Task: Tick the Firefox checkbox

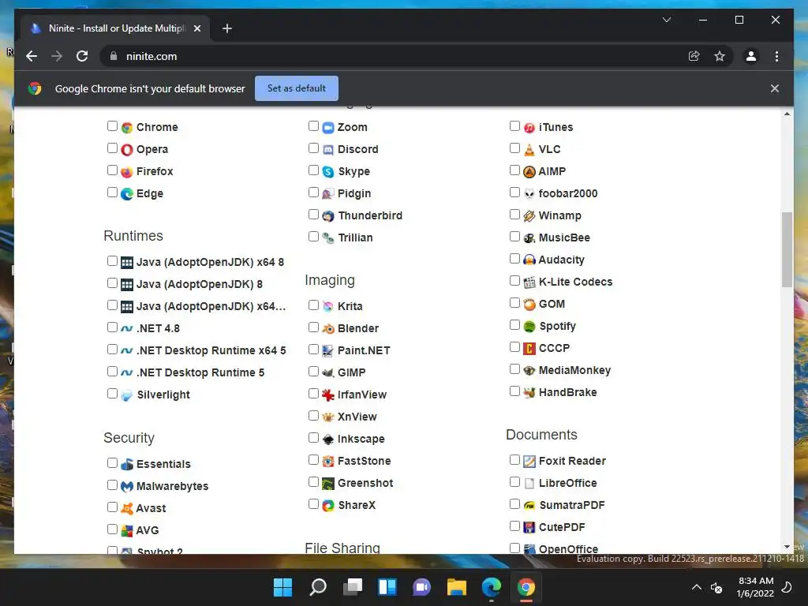Action: [112, 170]
